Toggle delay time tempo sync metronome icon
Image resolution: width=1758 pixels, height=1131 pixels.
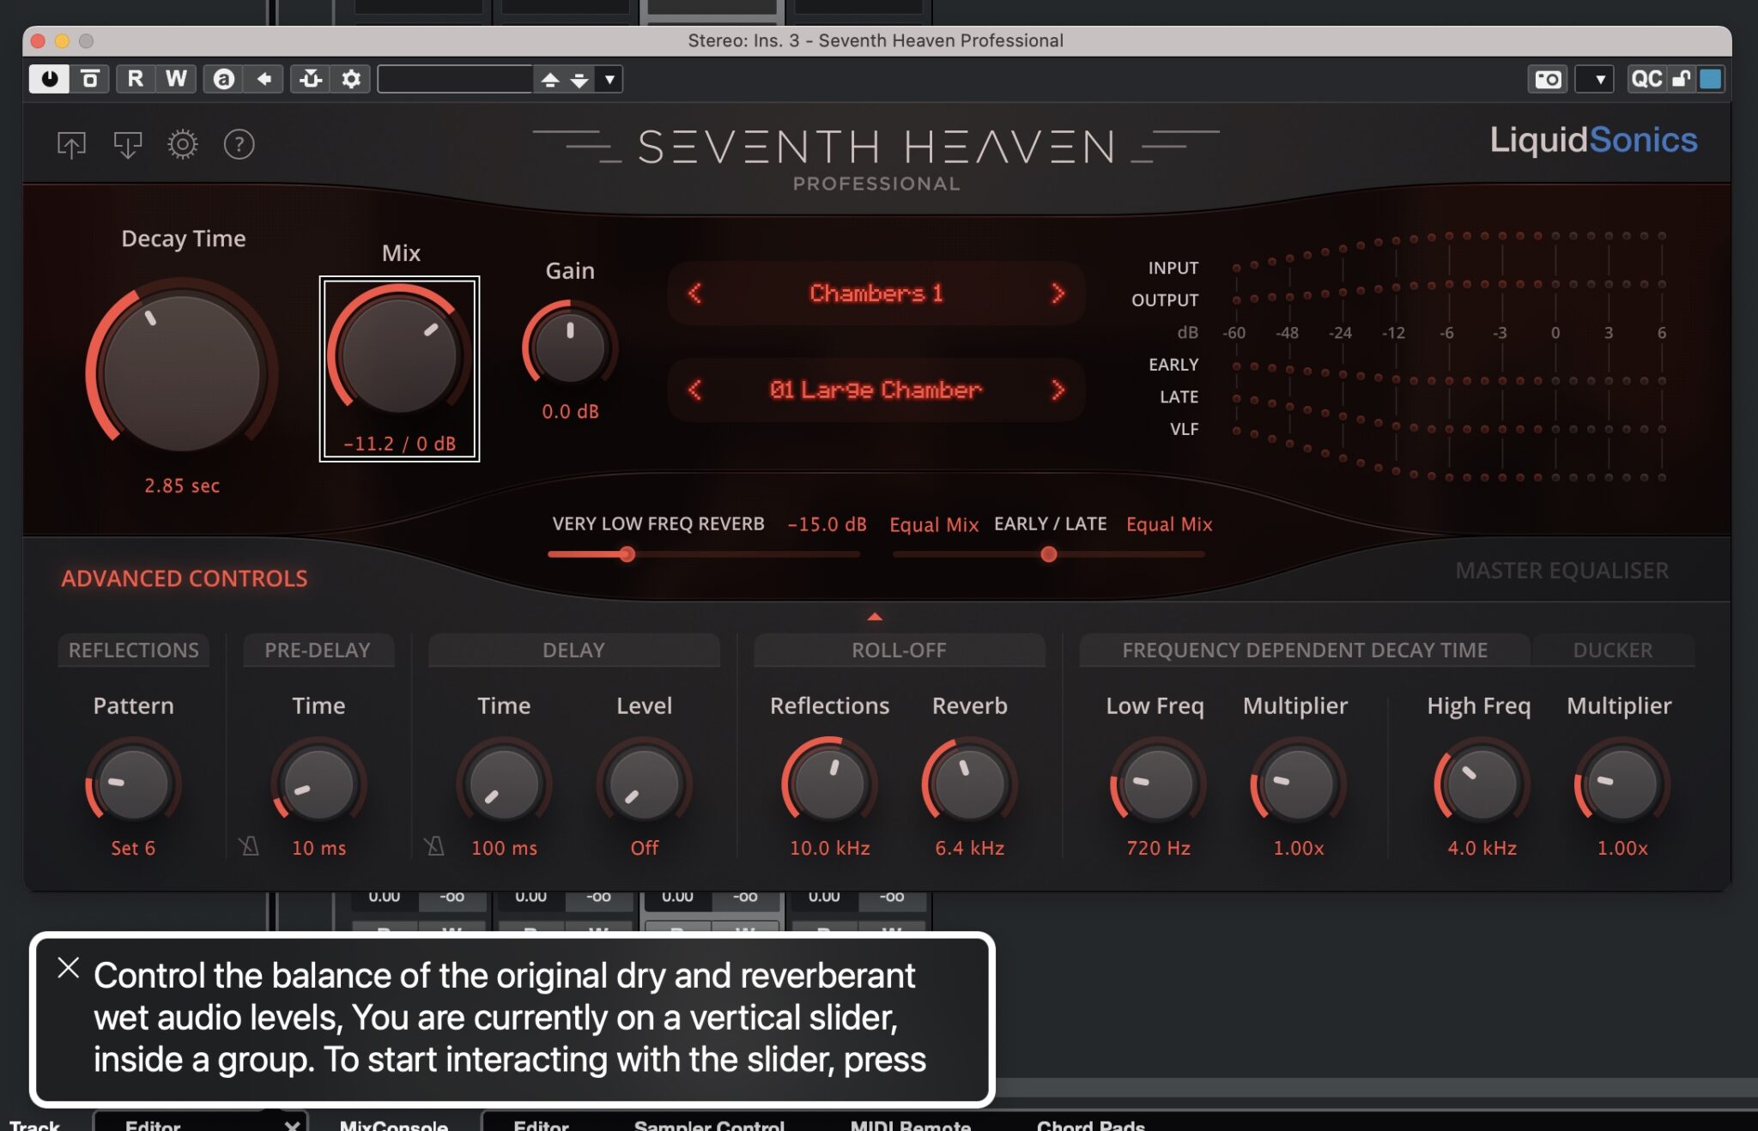click(434, 847)
